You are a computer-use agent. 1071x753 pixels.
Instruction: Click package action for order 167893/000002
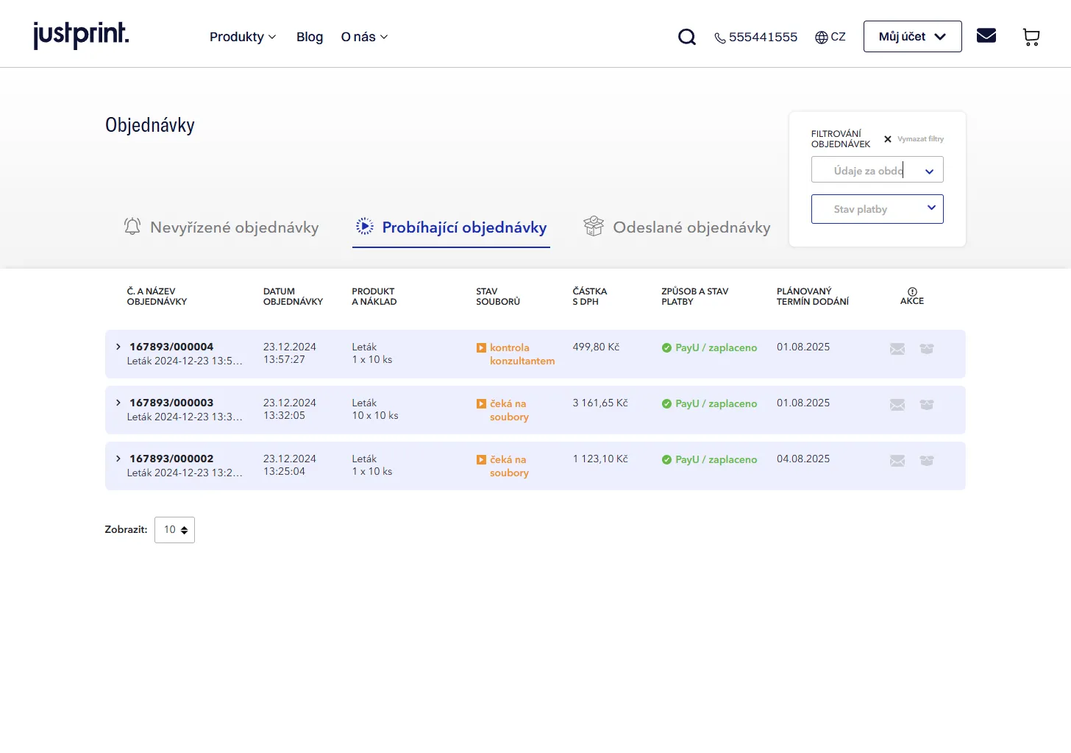[x=927, y=461]
